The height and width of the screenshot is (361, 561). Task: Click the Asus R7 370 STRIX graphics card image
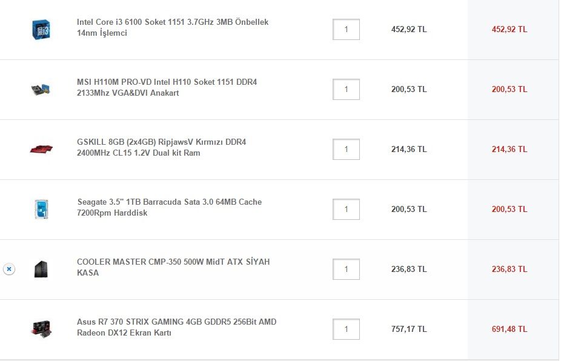tap(41, 329)
